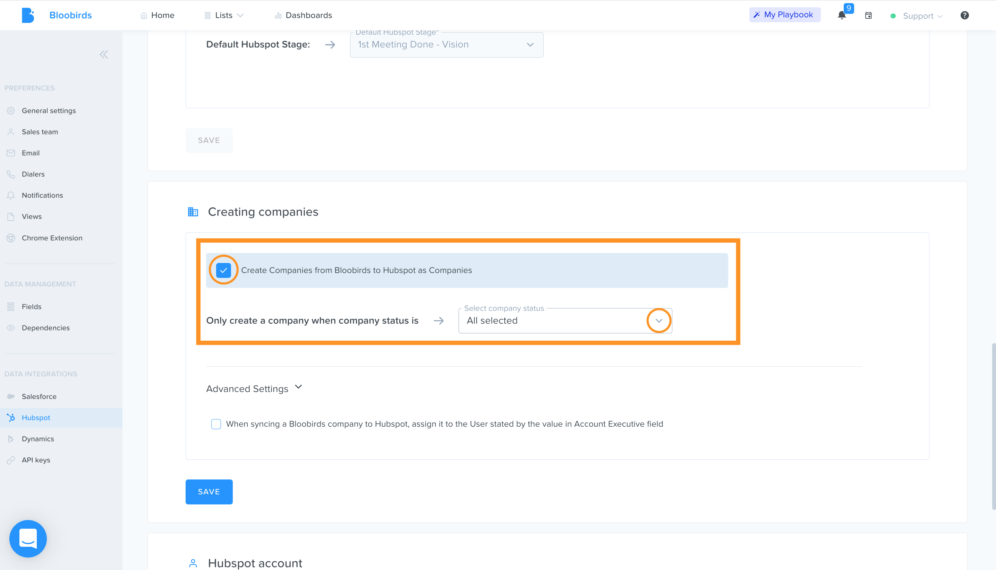Click 'All selected' company status field
This screenshot has height=570, width=996.
coord(565,321)
